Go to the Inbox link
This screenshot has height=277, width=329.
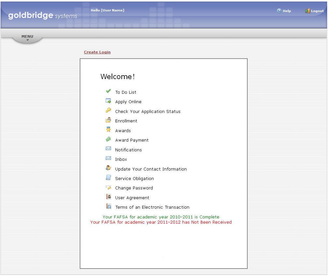click(121, 159)
